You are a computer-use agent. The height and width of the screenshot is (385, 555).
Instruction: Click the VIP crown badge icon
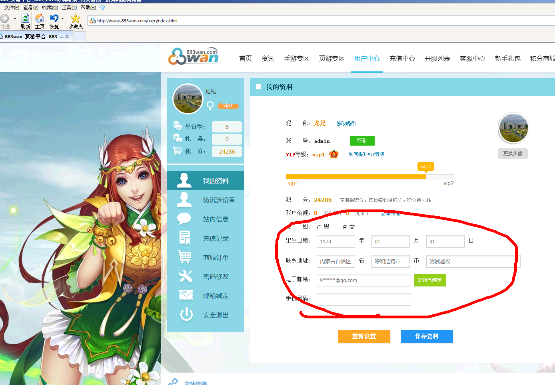click(334, 154)
